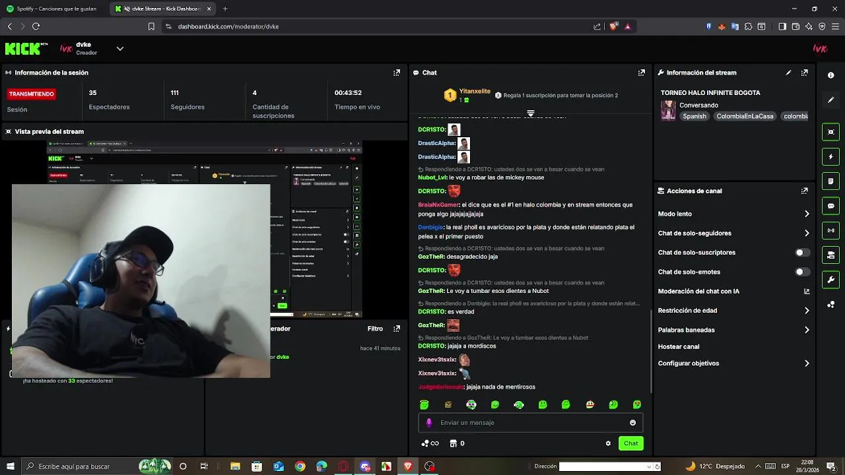Click the Conversando category thumbnail
The image size is (845, 475).
(x=668, y=110)
